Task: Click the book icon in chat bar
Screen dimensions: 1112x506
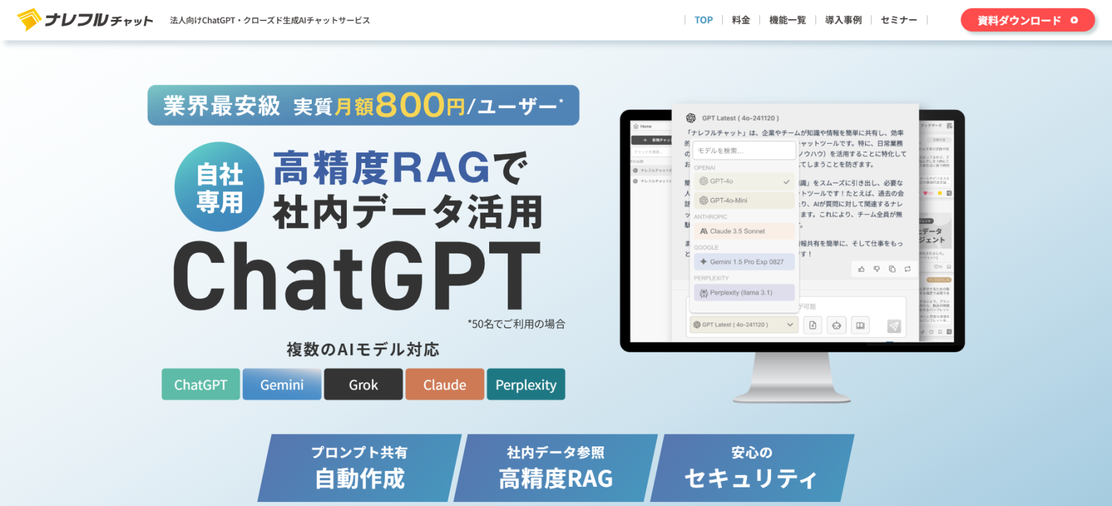Action: tap(860, 325)
